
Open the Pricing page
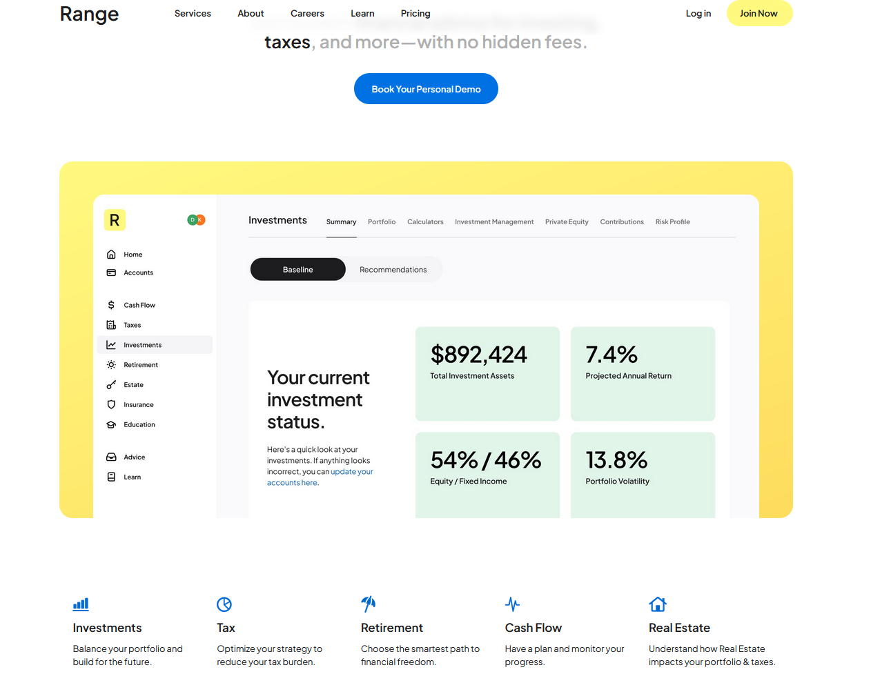pyautogui.click(x=415, y=13)
